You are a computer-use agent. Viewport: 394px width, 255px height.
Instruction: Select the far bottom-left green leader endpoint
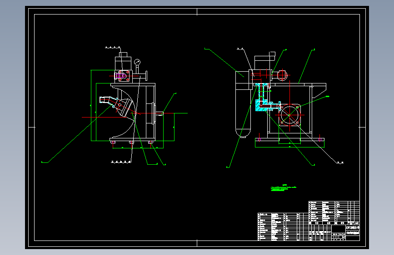(45, 162)
